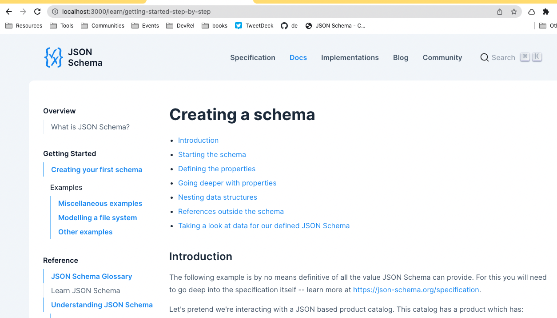The height and width of the screenshot is (318, 557).
Task: Open the GitHub 'de' bookmark
Action: tap(289, 25)
